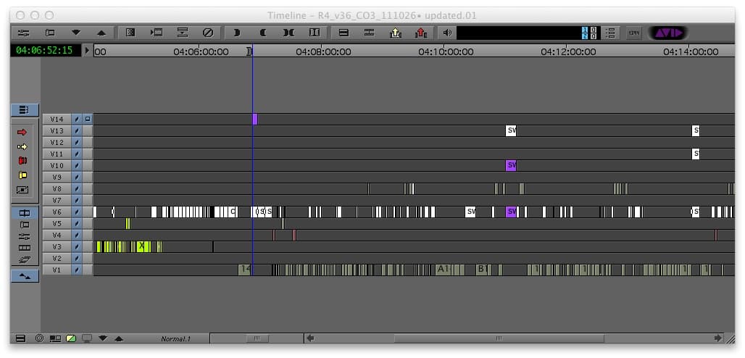Click the Avid logo button
Screen dimensions: 745x358
coord(667,33)
